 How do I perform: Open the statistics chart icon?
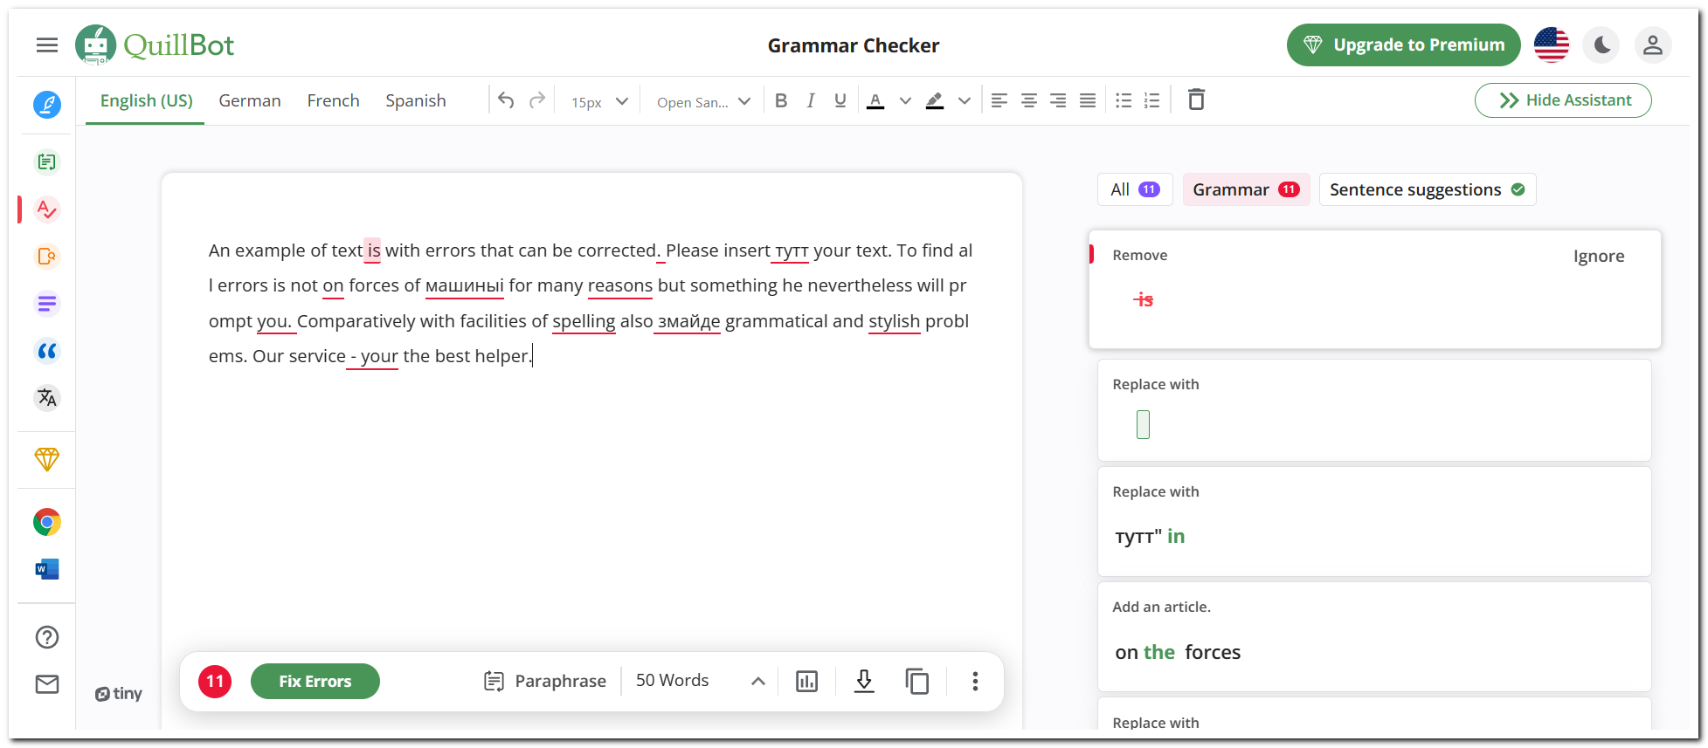[806, 682]
